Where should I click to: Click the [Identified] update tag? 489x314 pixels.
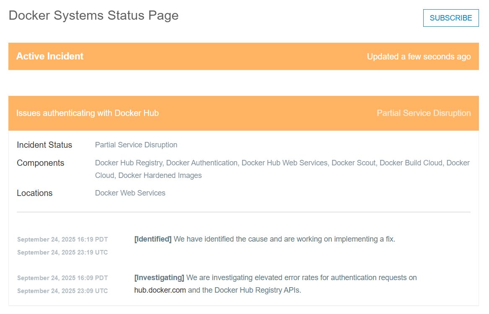[x=153, y=239]
